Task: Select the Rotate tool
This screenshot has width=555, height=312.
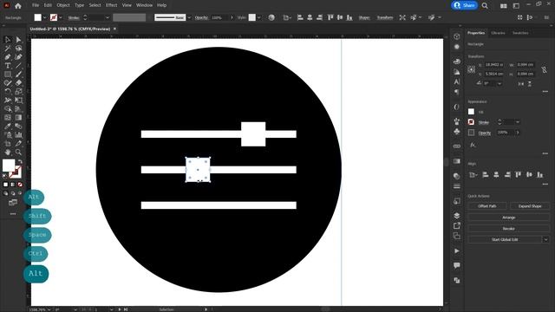Action: point(8,92)
